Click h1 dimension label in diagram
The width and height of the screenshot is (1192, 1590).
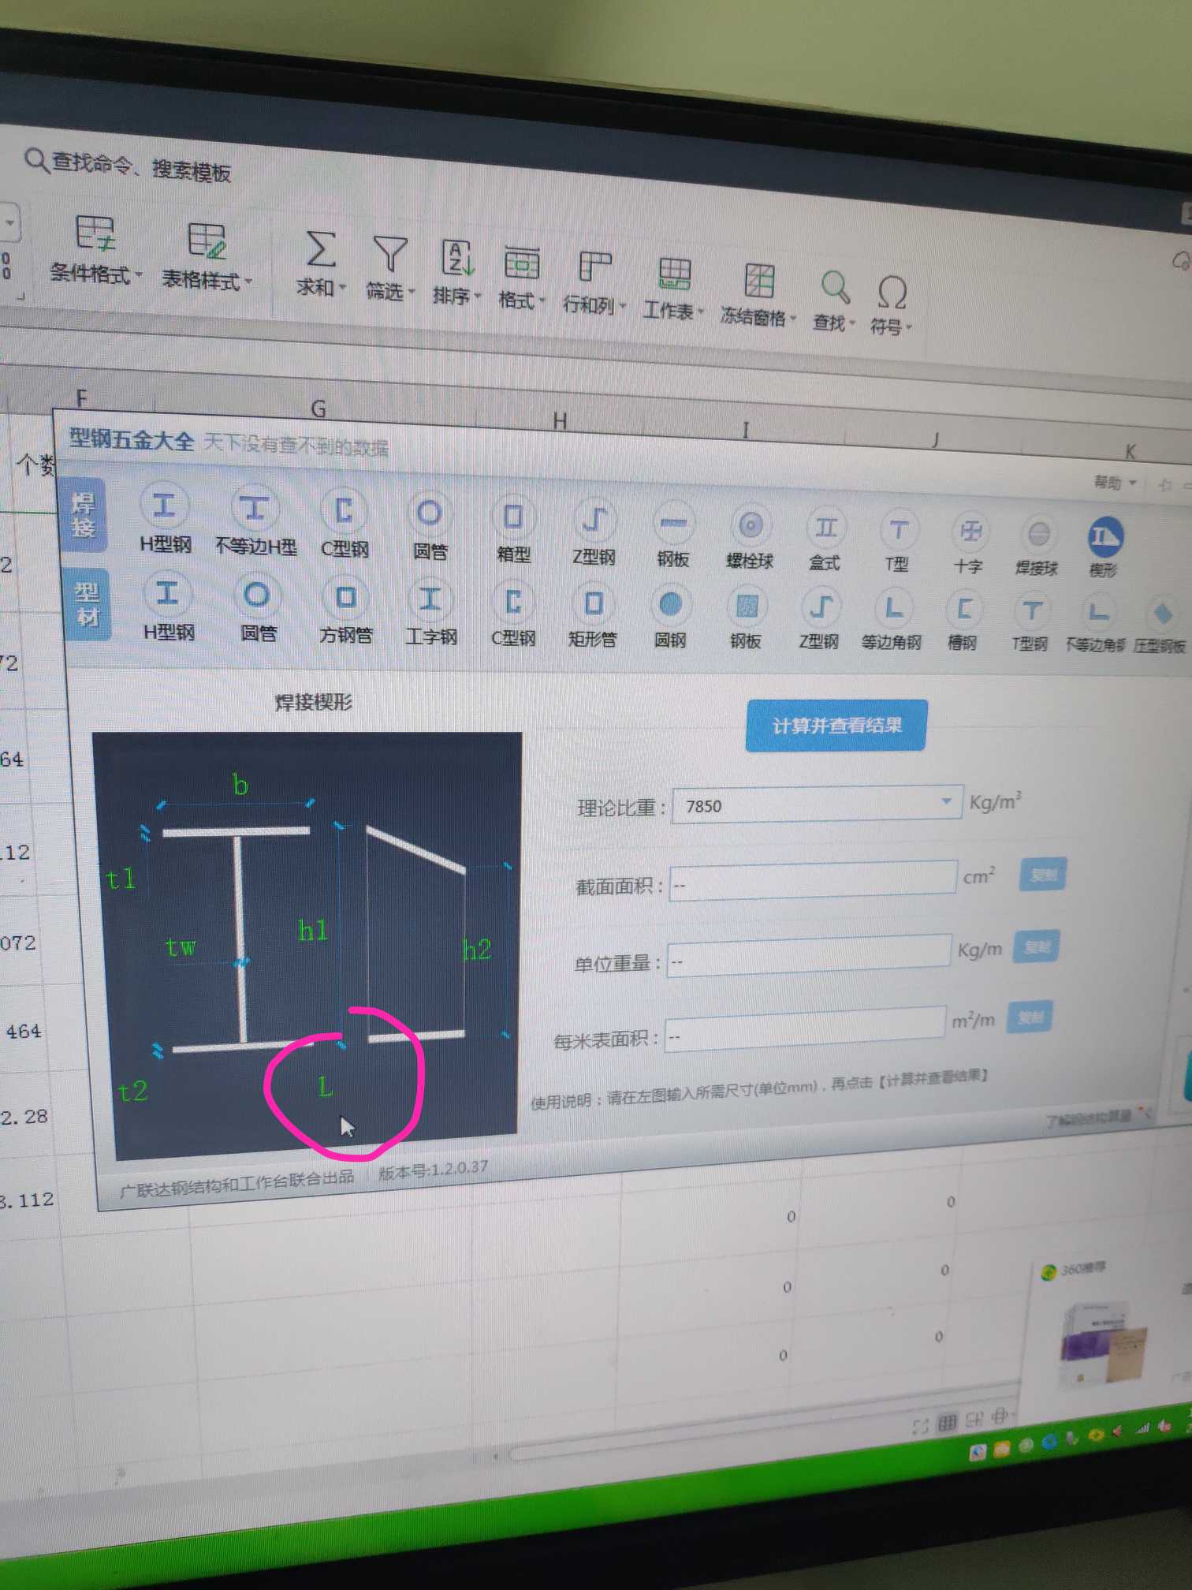tap(312, 931)
